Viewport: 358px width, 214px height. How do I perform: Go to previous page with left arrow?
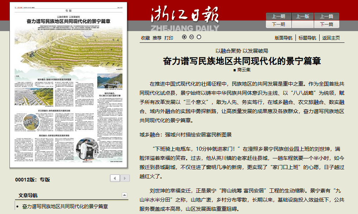pyautogui.click(x=115, y=178)
